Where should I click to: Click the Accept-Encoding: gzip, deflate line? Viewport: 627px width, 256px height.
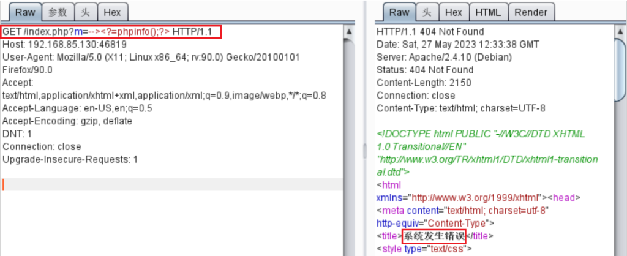click(x=67, y=121)
